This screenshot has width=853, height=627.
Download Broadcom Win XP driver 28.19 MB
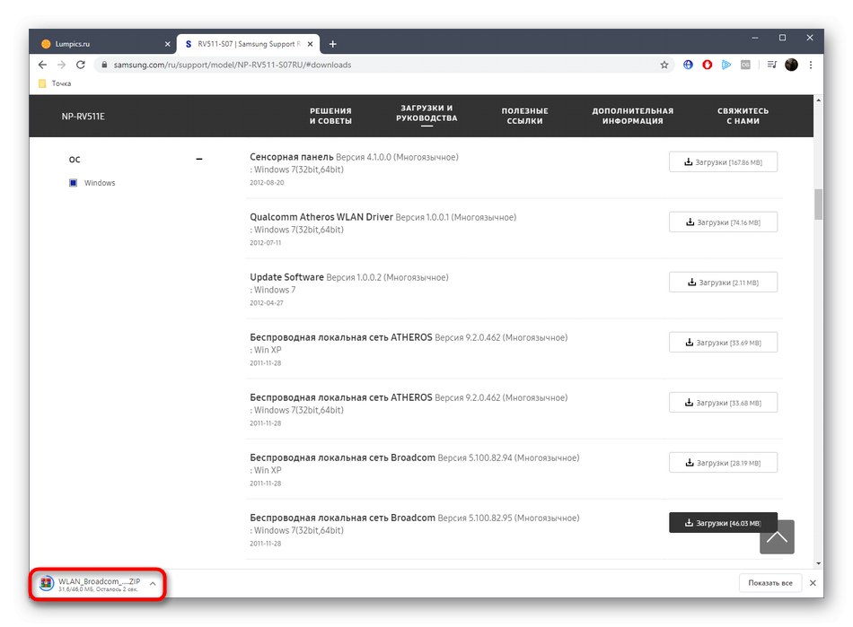pos(723,463)
